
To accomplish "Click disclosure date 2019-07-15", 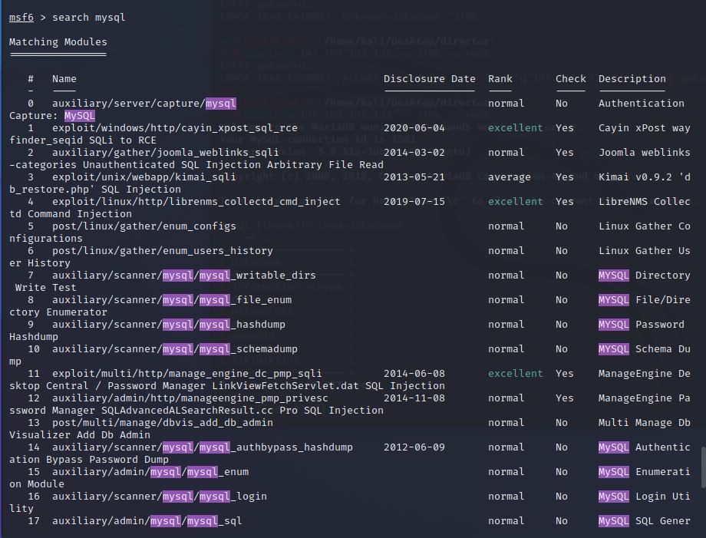I will pos(414,202).
